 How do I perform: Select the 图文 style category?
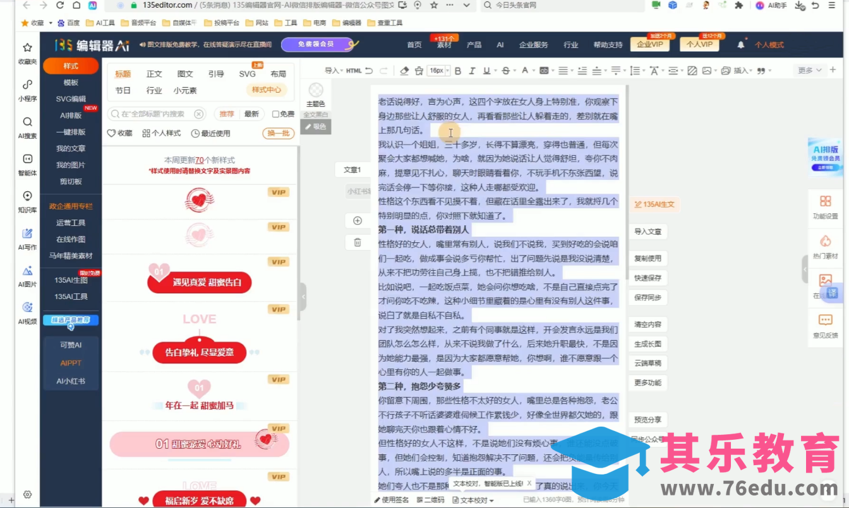[185, 74]
